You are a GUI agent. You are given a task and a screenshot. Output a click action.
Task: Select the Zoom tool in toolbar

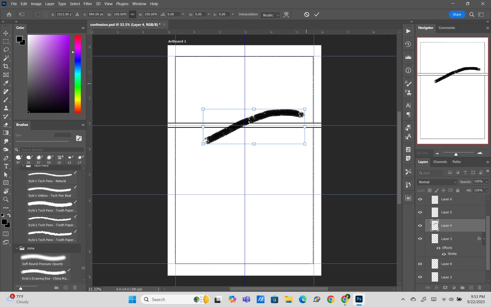(x=6, y=200)
